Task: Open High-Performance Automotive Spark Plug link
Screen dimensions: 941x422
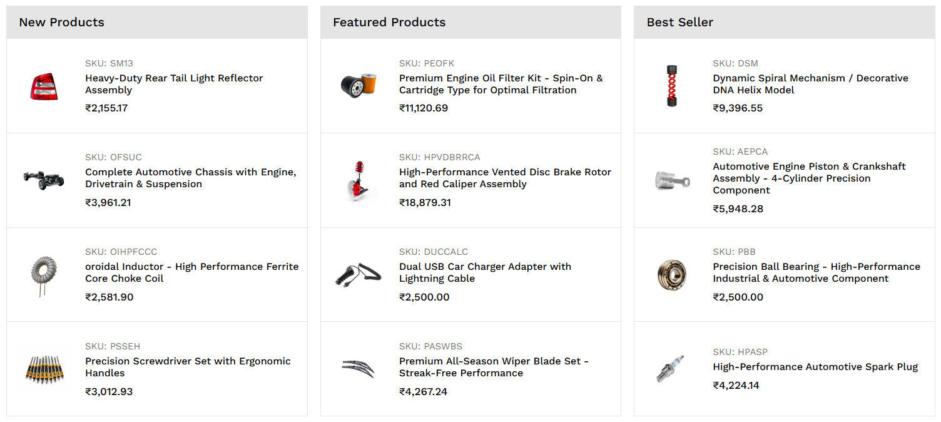Action: coord(815,367)
